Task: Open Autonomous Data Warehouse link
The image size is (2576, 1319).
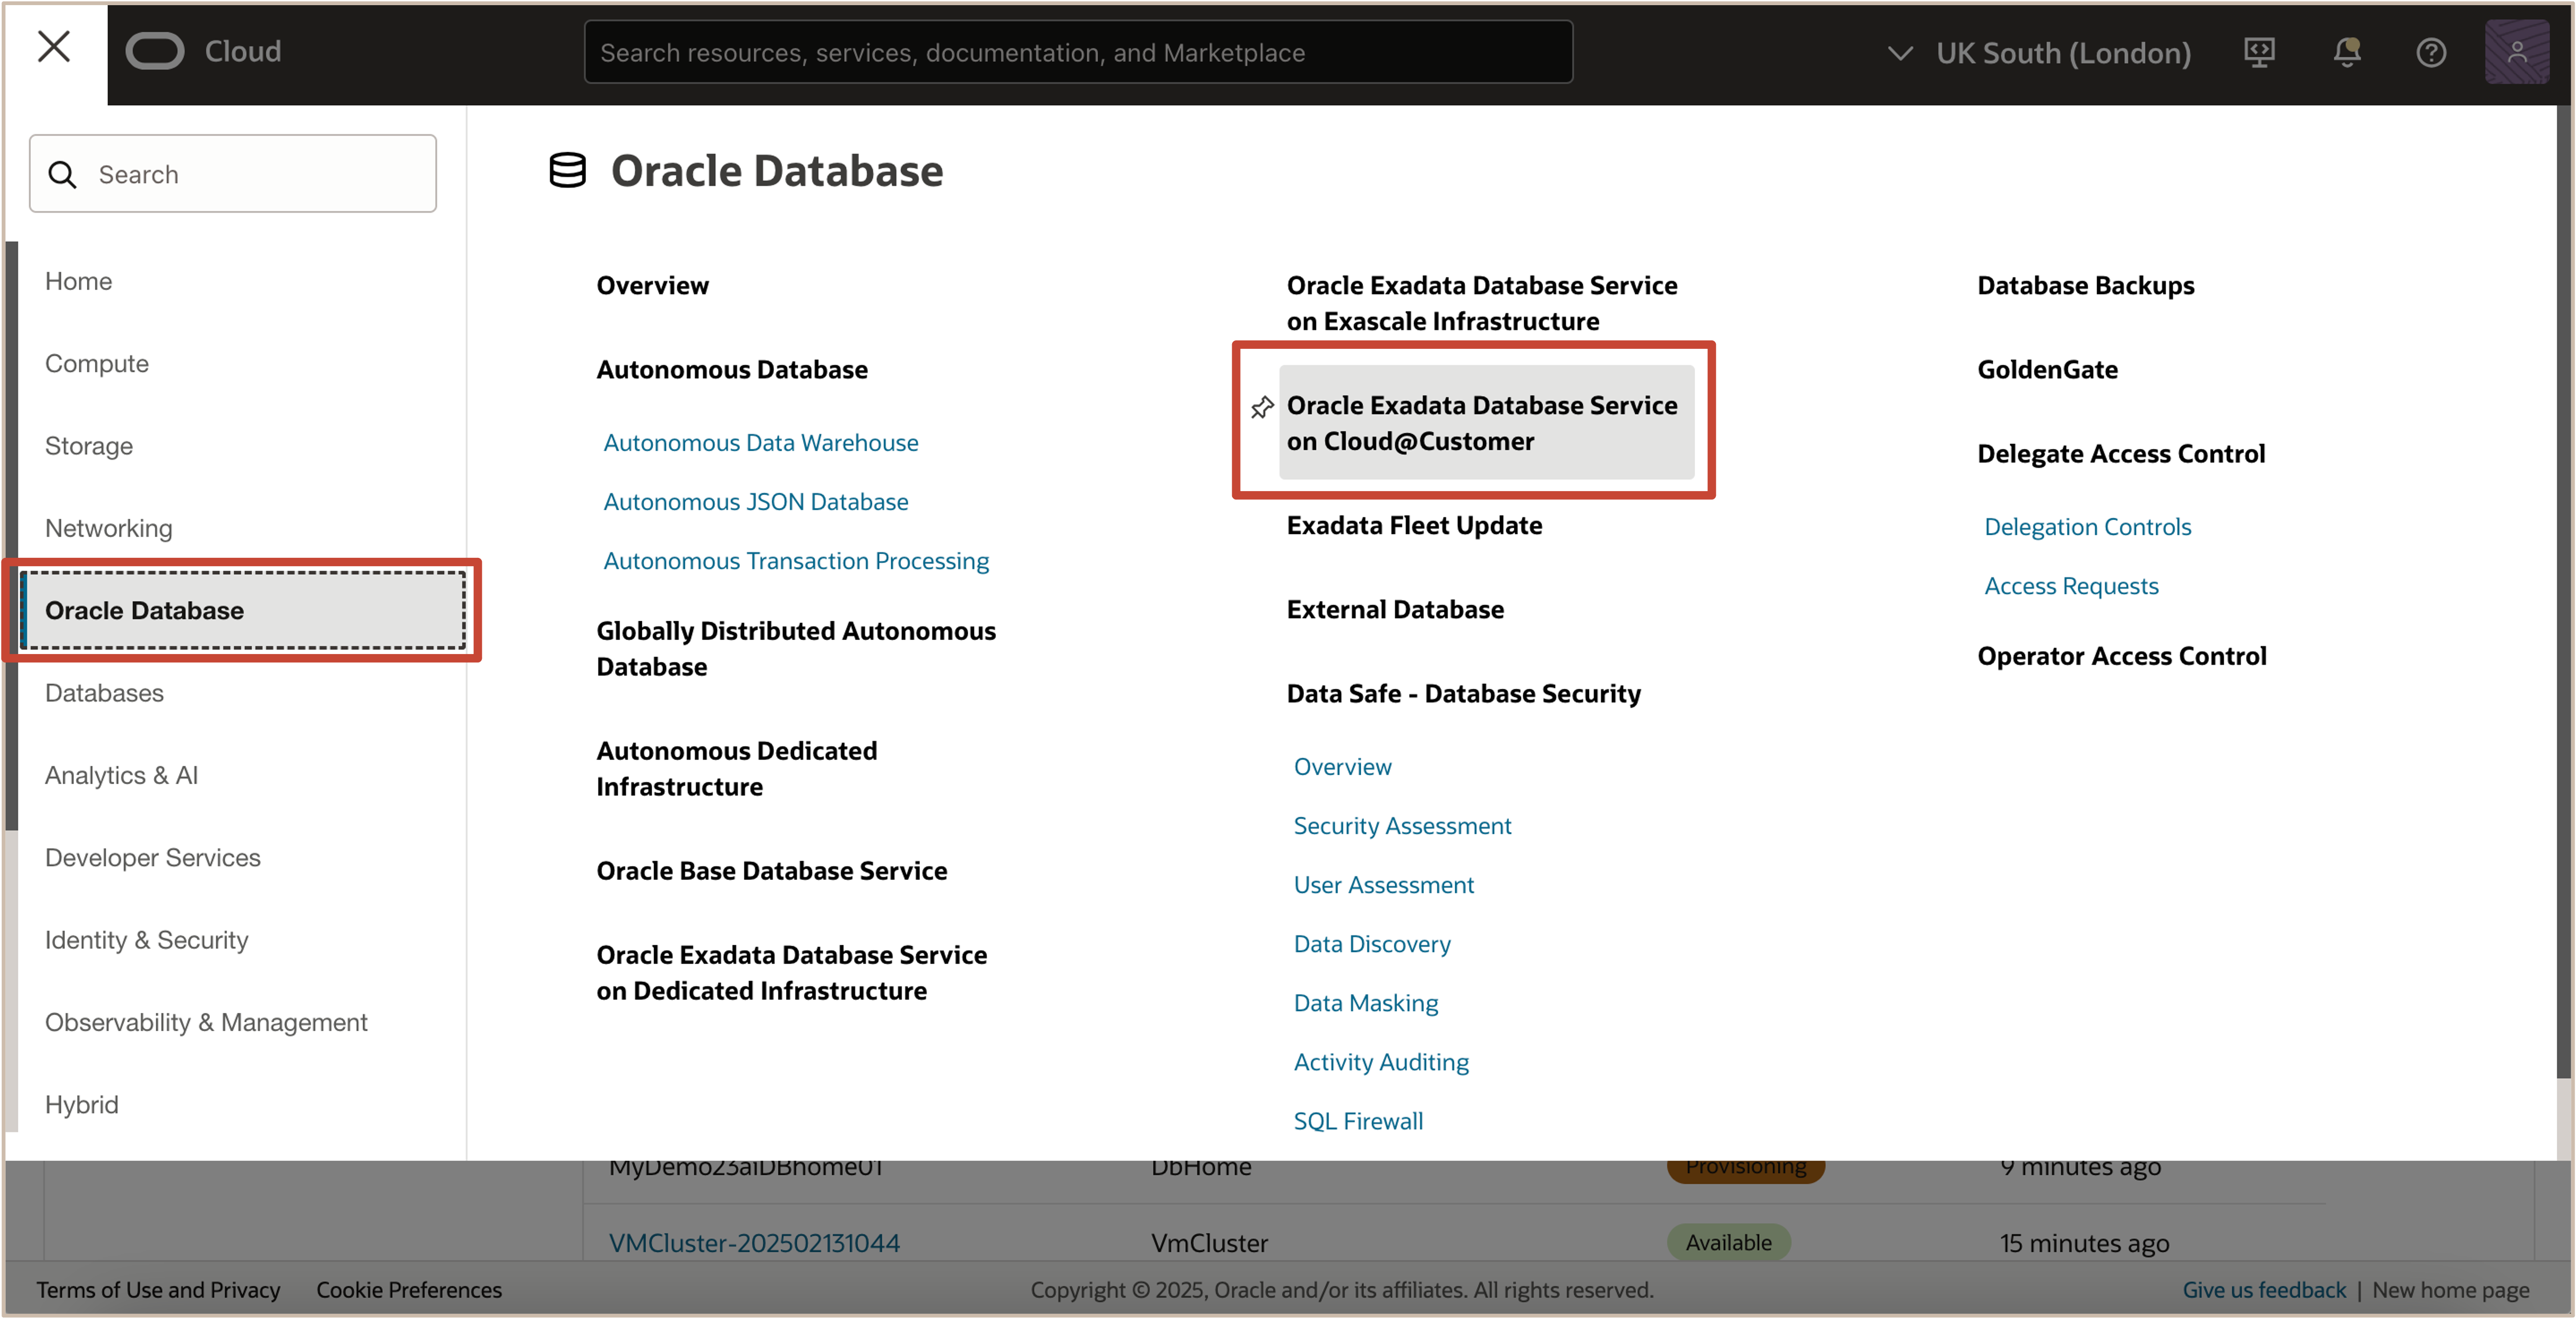Action: pyautogui.click(x=760, y=443)
